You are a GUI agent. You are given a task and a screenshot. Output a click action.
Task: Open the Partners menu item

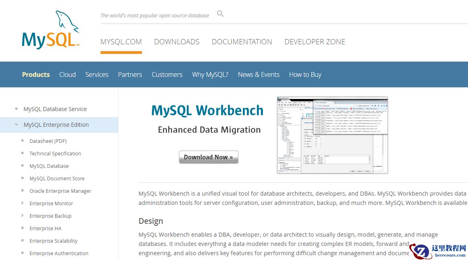tap(130, 74)
